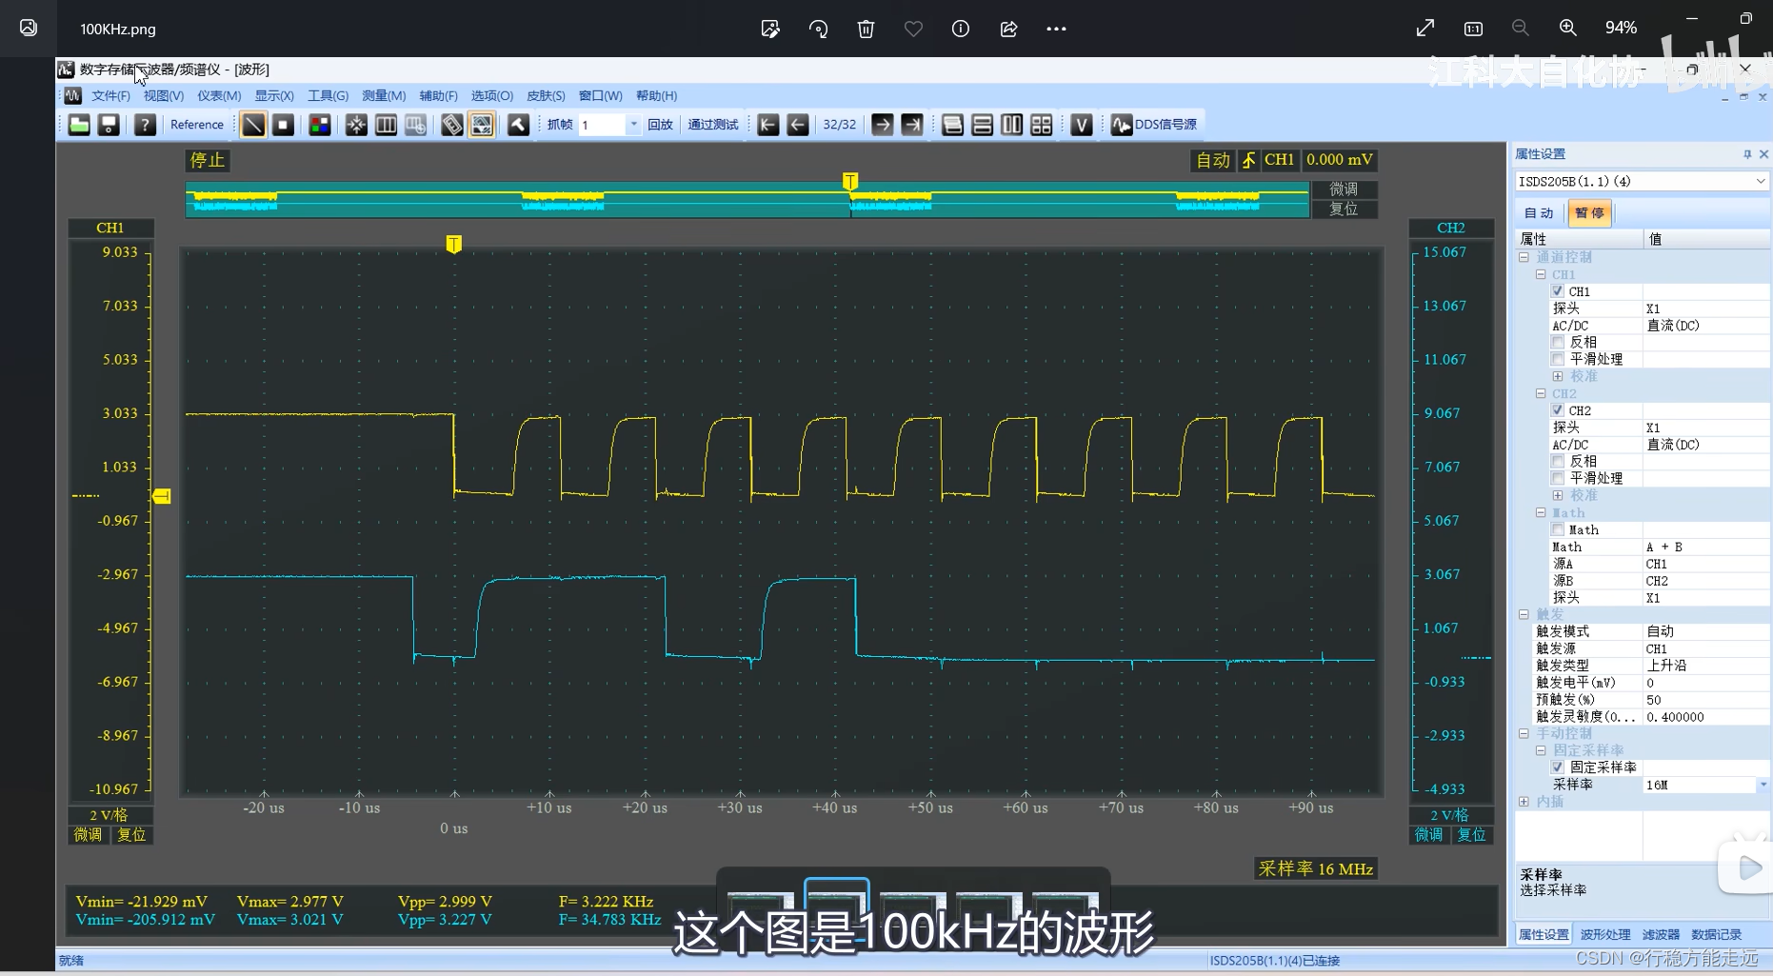The width and height of the screenshot is (1773, 976).
Task: Click the 回放 playback button
Action: click(660, 125)
